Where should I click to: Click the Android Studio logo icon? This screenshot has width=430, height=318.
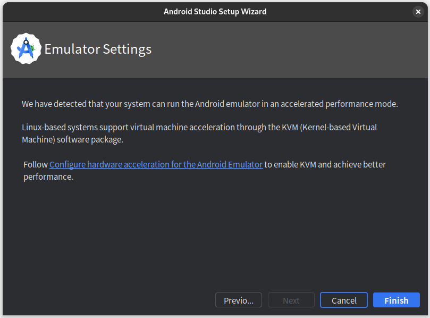(x=26, y=49)
